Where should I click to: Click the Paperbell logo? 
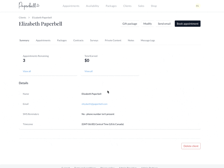pyautogui.click(x=29, y=6)
